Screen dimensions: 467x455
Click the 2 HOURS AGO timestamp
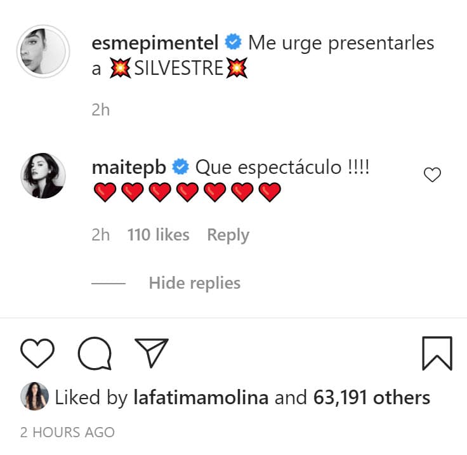[x=67, y=433]
